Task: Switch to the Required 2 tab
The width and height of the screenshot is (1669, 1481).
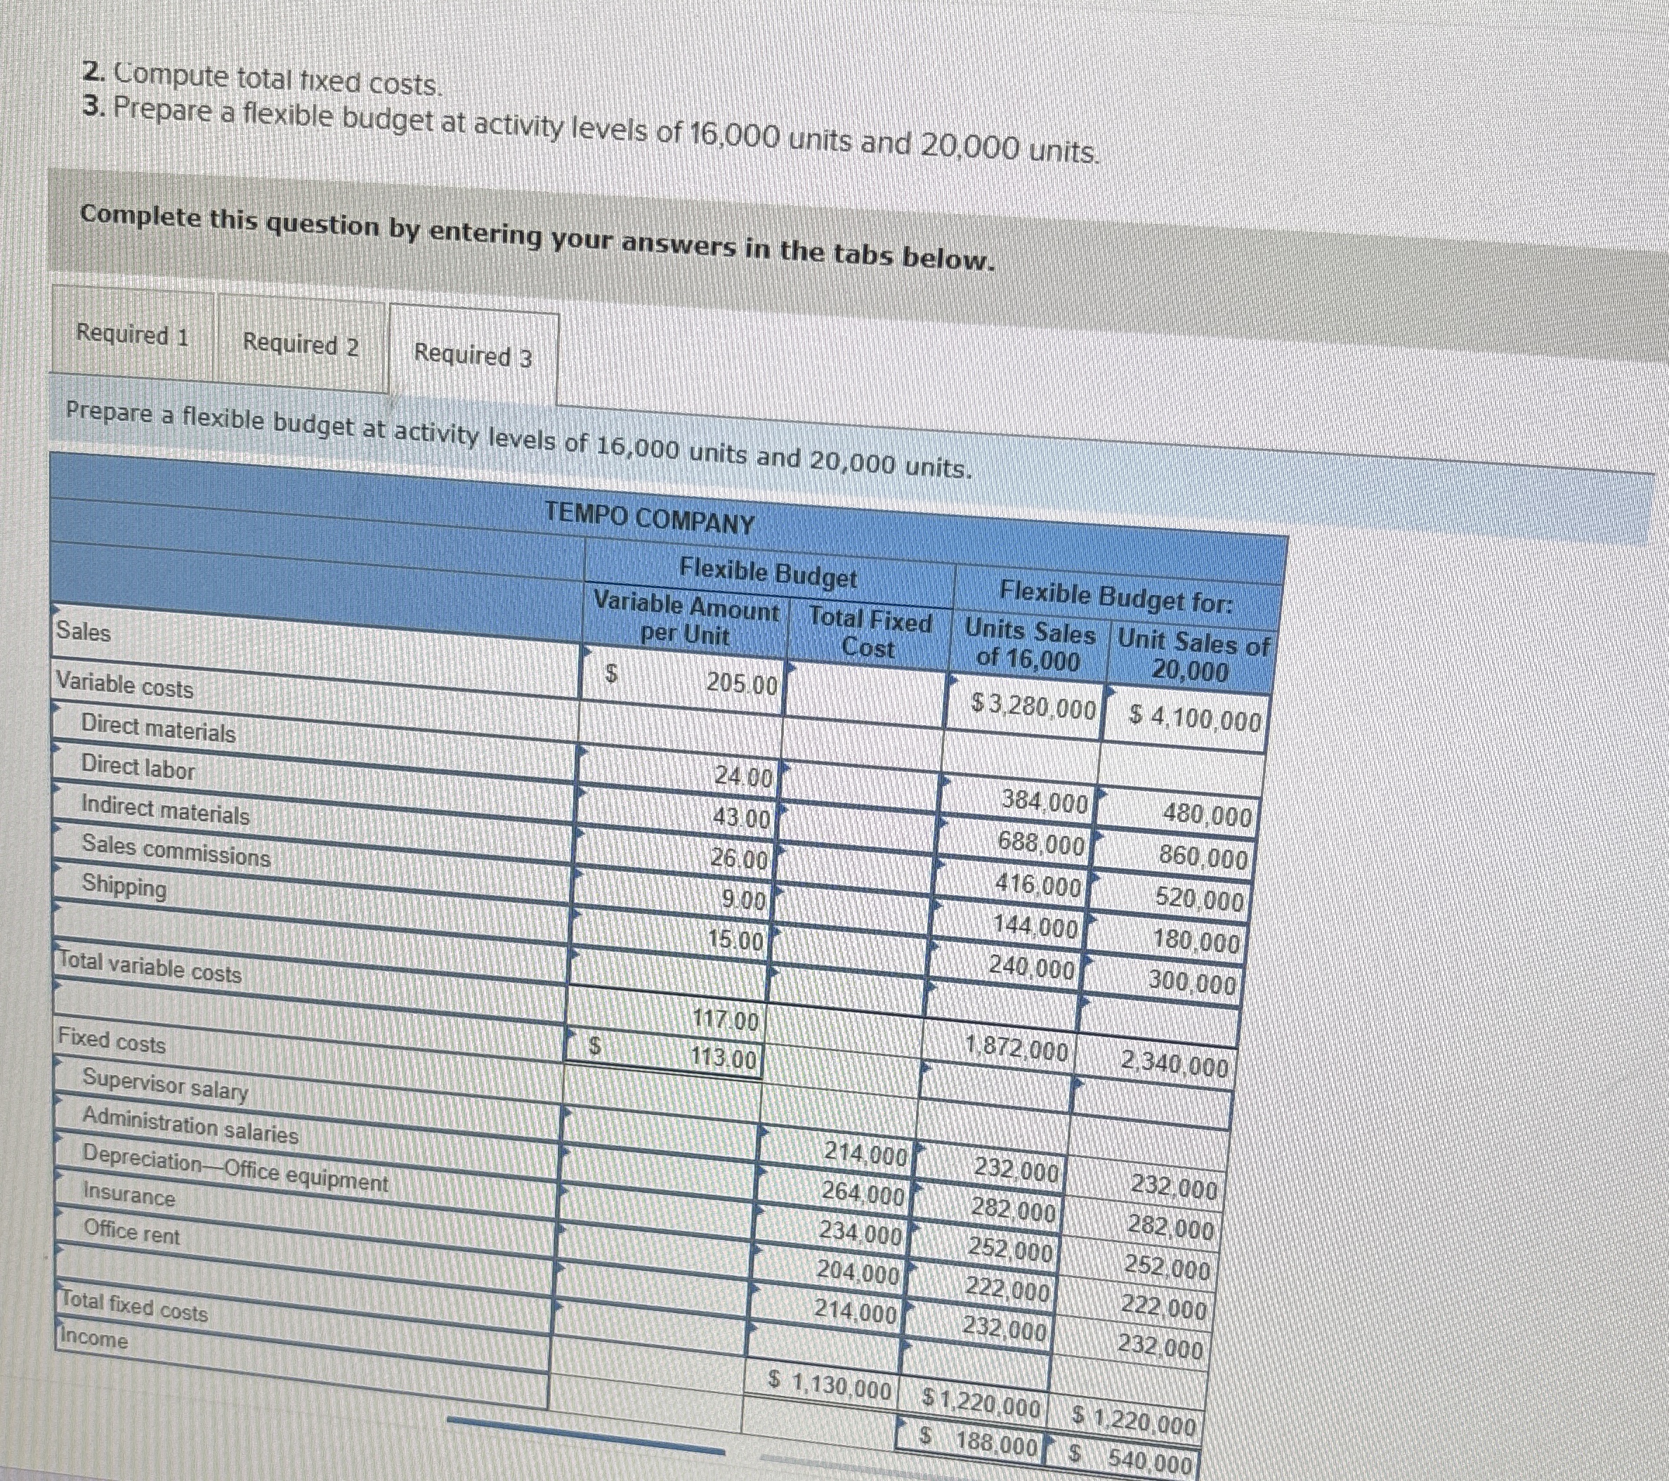Action: 301,345
